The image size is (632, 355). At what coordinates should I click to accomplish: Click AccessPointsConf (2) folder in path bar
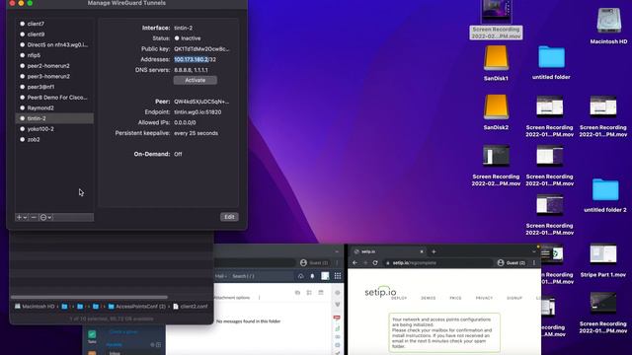click(137, 307)
